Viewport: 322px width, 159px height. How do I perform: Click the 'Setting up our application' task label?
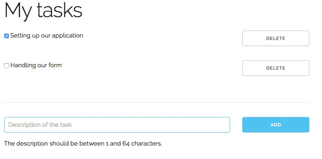tap(47, 35)
